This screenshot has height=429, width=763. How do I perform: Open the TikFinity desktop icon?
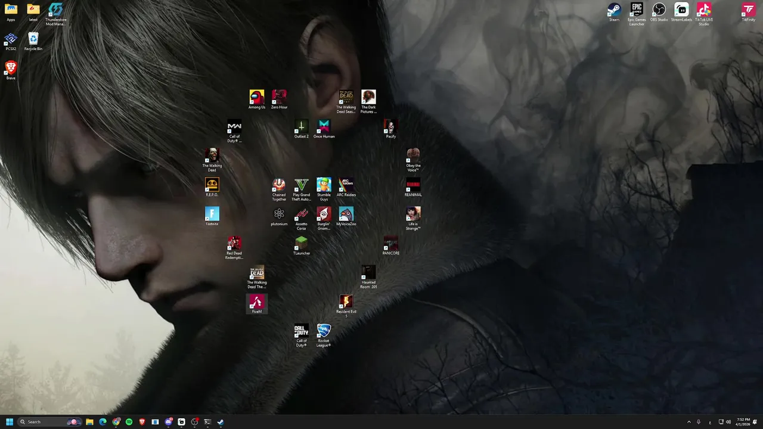748,12
